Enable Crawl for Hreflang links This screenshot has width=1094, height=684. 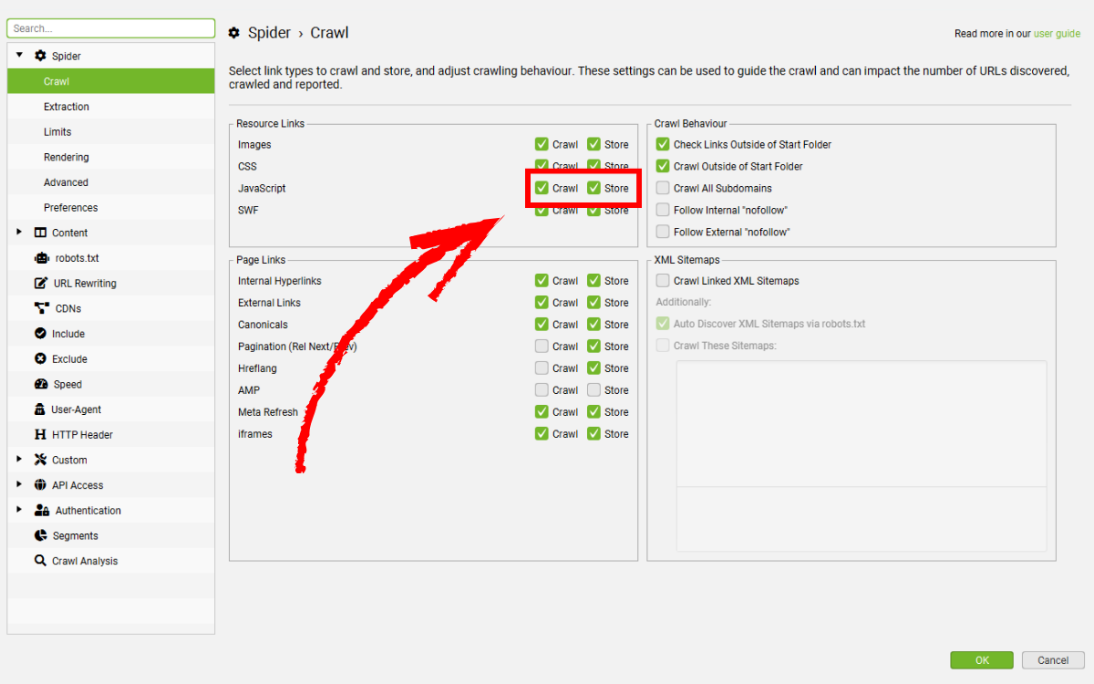tap(542, 368)
